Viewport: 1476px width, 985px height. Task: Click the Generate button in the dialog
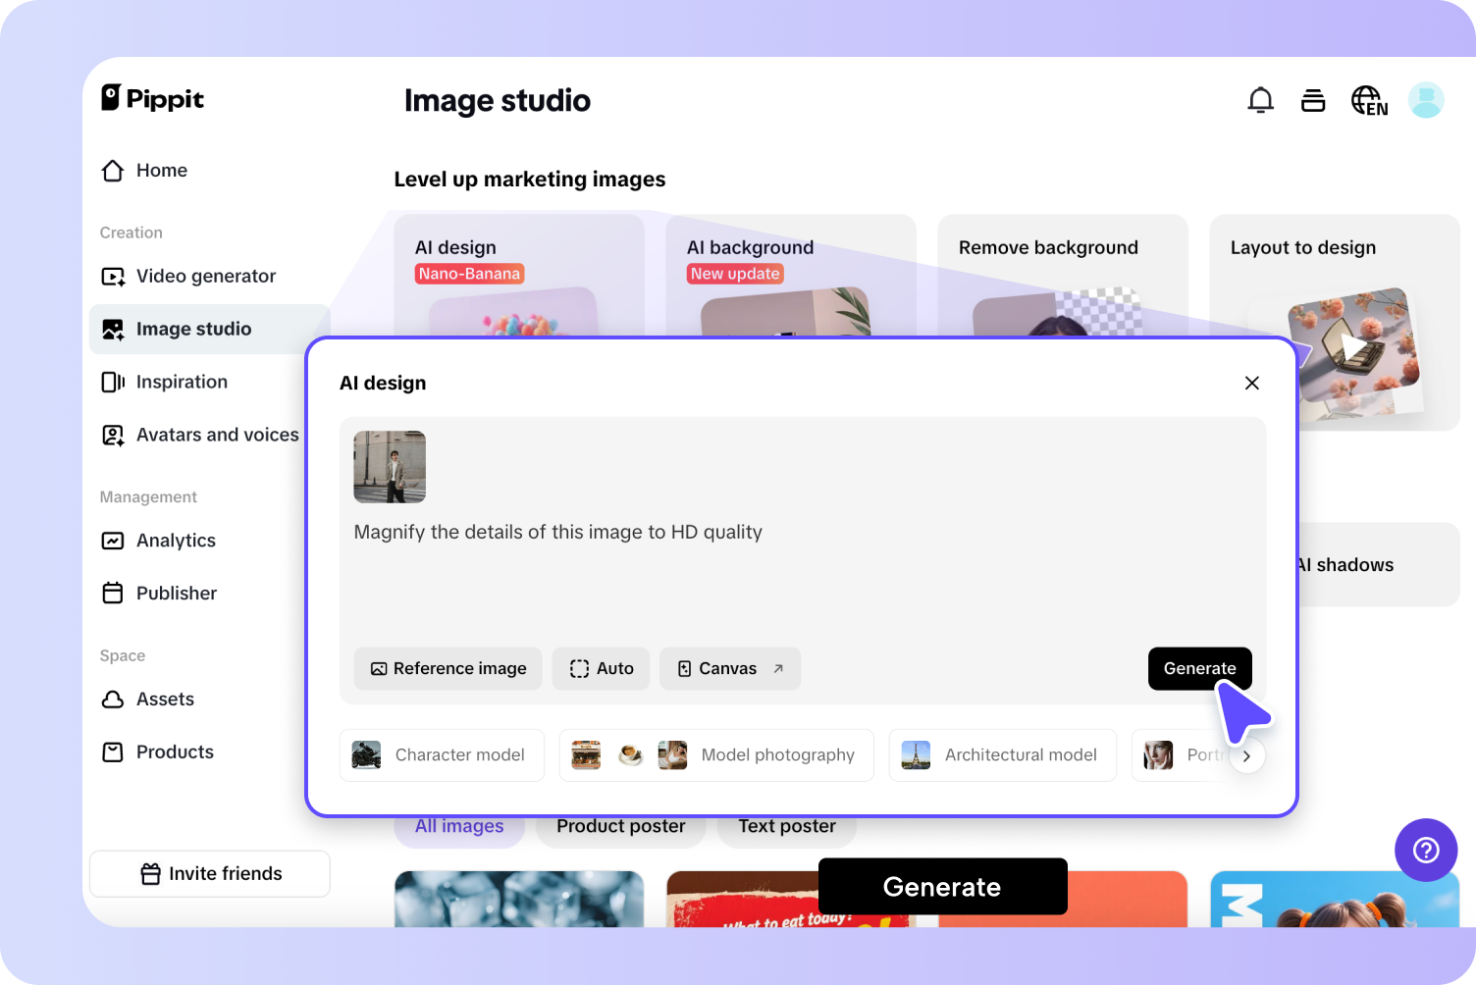[1199, 669]
